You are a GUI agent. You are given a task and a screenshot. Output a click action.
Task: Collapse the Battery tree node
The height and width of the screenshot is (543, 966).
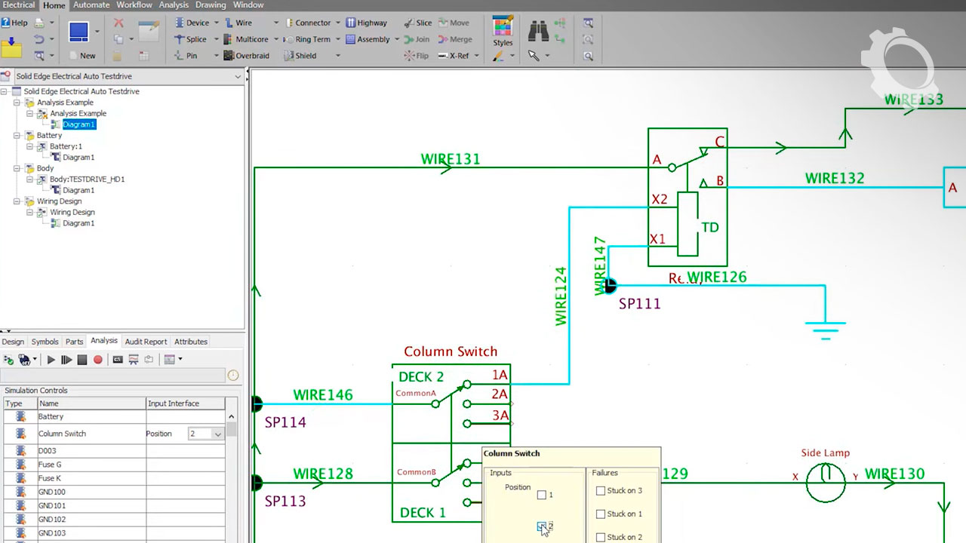pyautogui.click(x=17, y=136)
